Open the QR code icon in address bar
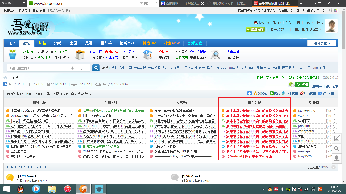346x194 pixels. coord(146,3)
